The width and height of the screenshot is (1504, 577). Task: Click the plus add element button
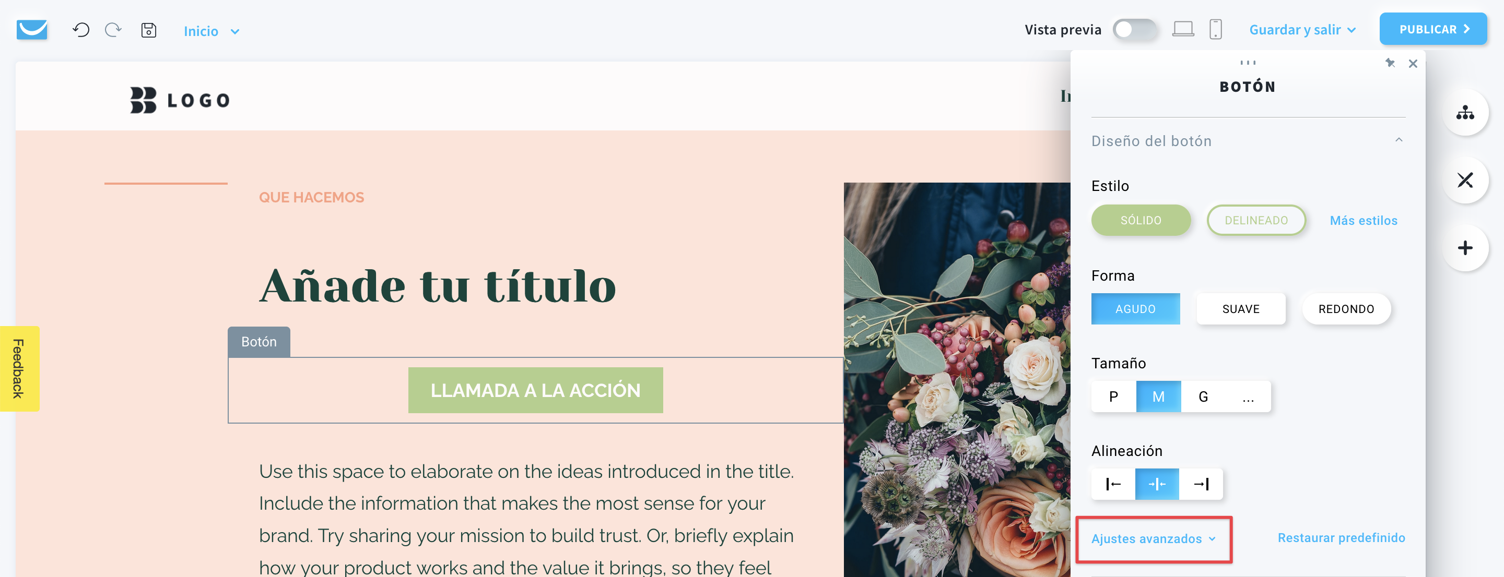click(1465, 248)
